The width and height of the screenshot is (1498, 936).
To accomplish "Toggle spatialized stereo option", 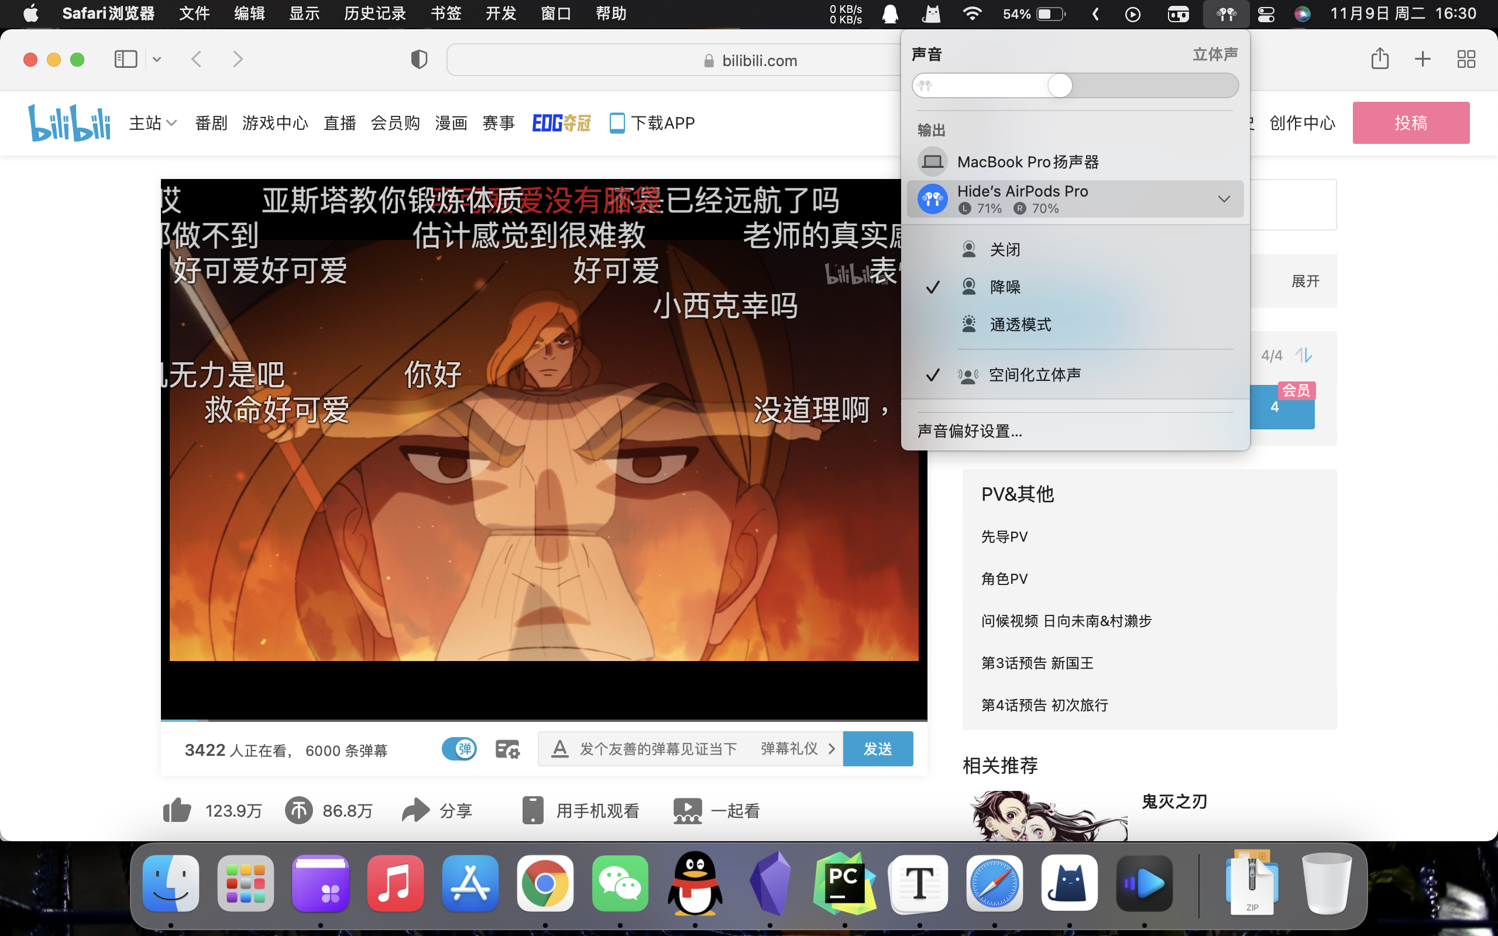I will coord(1034,374).
